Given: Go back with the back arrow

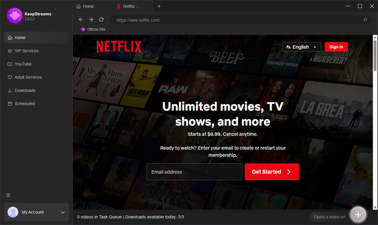Looking at the screenshot, I should point(81,20).
